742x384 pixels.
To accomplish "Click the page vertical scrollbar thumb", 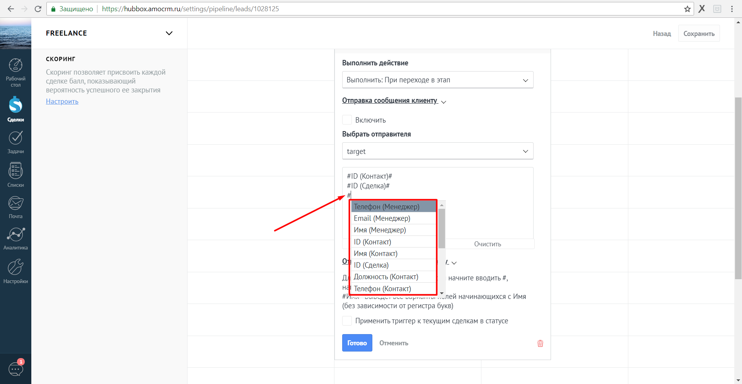I will coord(738,188).
